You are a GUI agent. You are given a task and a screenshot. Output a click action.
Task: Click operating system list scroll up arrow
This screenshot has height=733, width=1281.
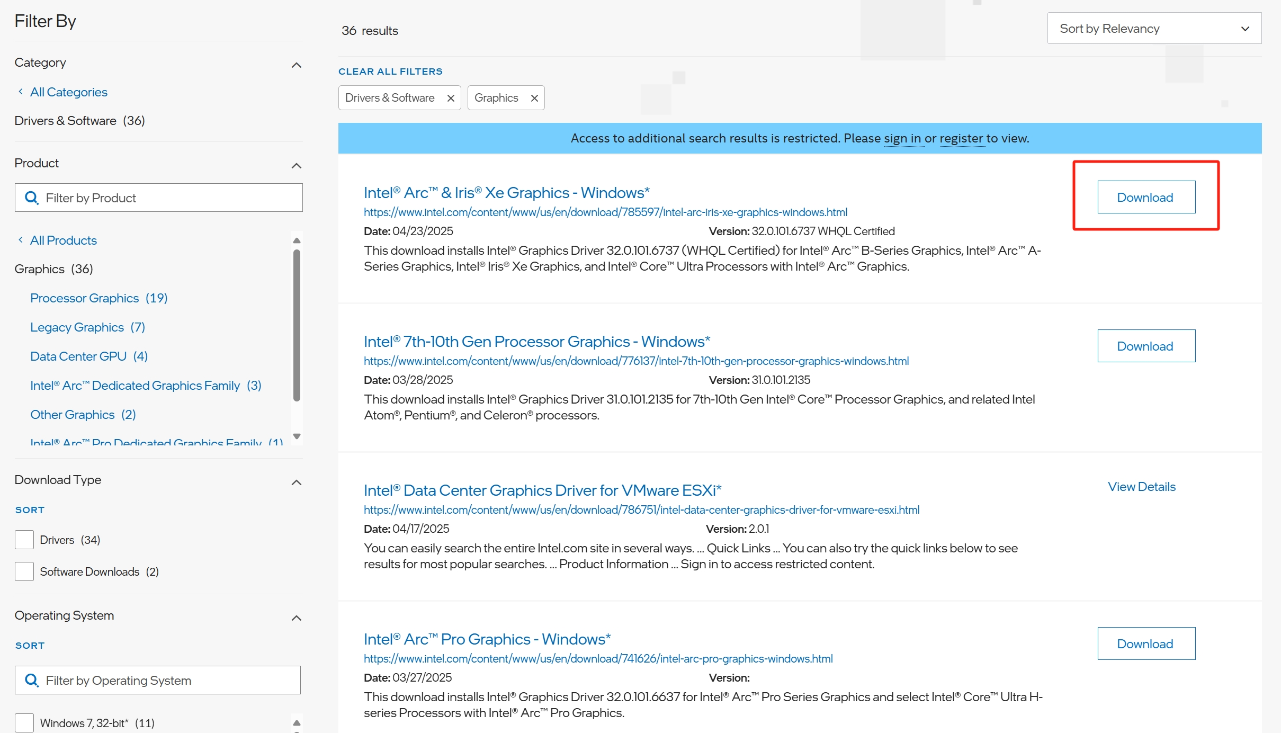tap(297, 723)
